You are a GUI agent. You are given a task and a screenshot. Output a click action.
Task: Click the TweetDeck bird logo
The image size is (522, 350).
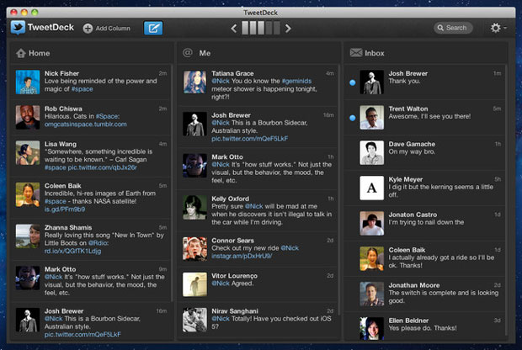(x=19, y=28)
